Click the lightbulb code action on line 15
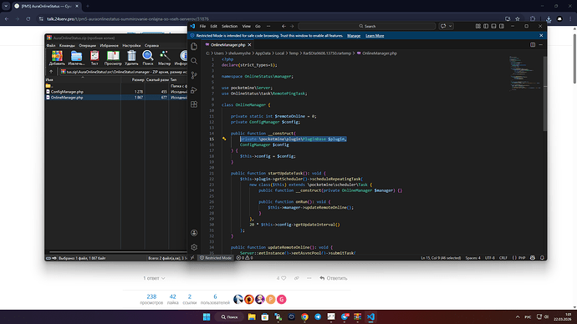 224,139
